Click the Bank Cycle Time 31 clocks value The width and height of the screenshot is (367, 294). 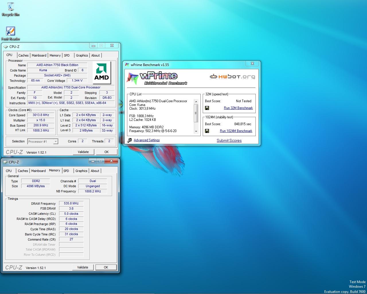pos(71,234)
